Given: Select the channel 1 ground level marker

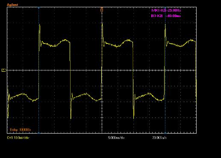Looking at the screenshot, I should click(x=4, y=70).
